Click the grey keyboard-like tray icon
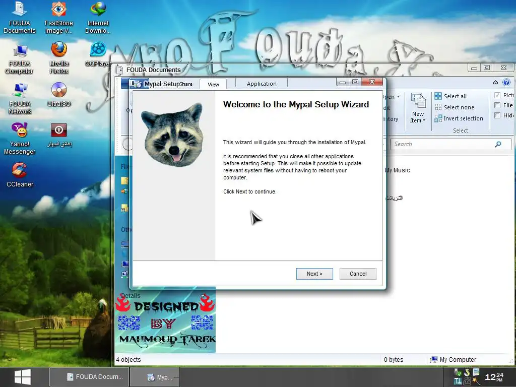Image resolution: width=516 pixels, height=387 pixels. (x=467, y=382)
